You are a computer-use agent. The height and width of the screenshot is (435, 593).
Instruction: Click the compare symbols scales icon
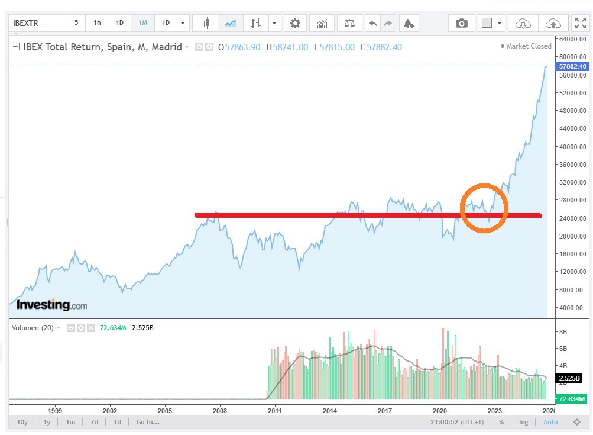coord(350,23)
